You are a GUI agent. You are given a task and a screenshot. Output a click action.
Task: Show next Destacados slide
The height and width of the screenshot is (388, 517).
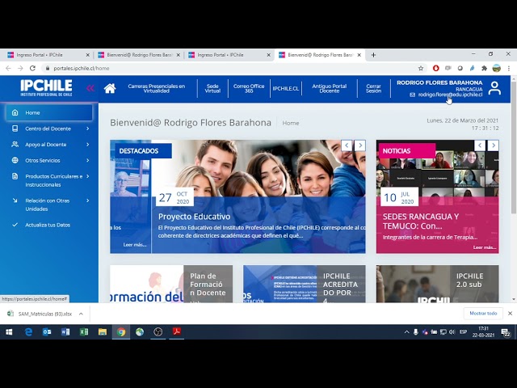click(360, 145)
